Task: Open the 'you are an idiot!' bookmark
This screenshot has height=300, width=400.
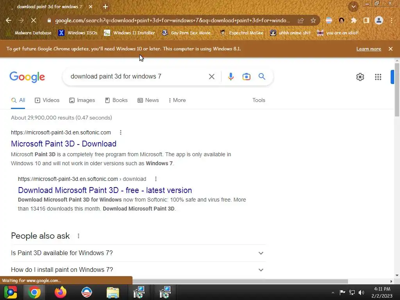Action: point(338,33)
